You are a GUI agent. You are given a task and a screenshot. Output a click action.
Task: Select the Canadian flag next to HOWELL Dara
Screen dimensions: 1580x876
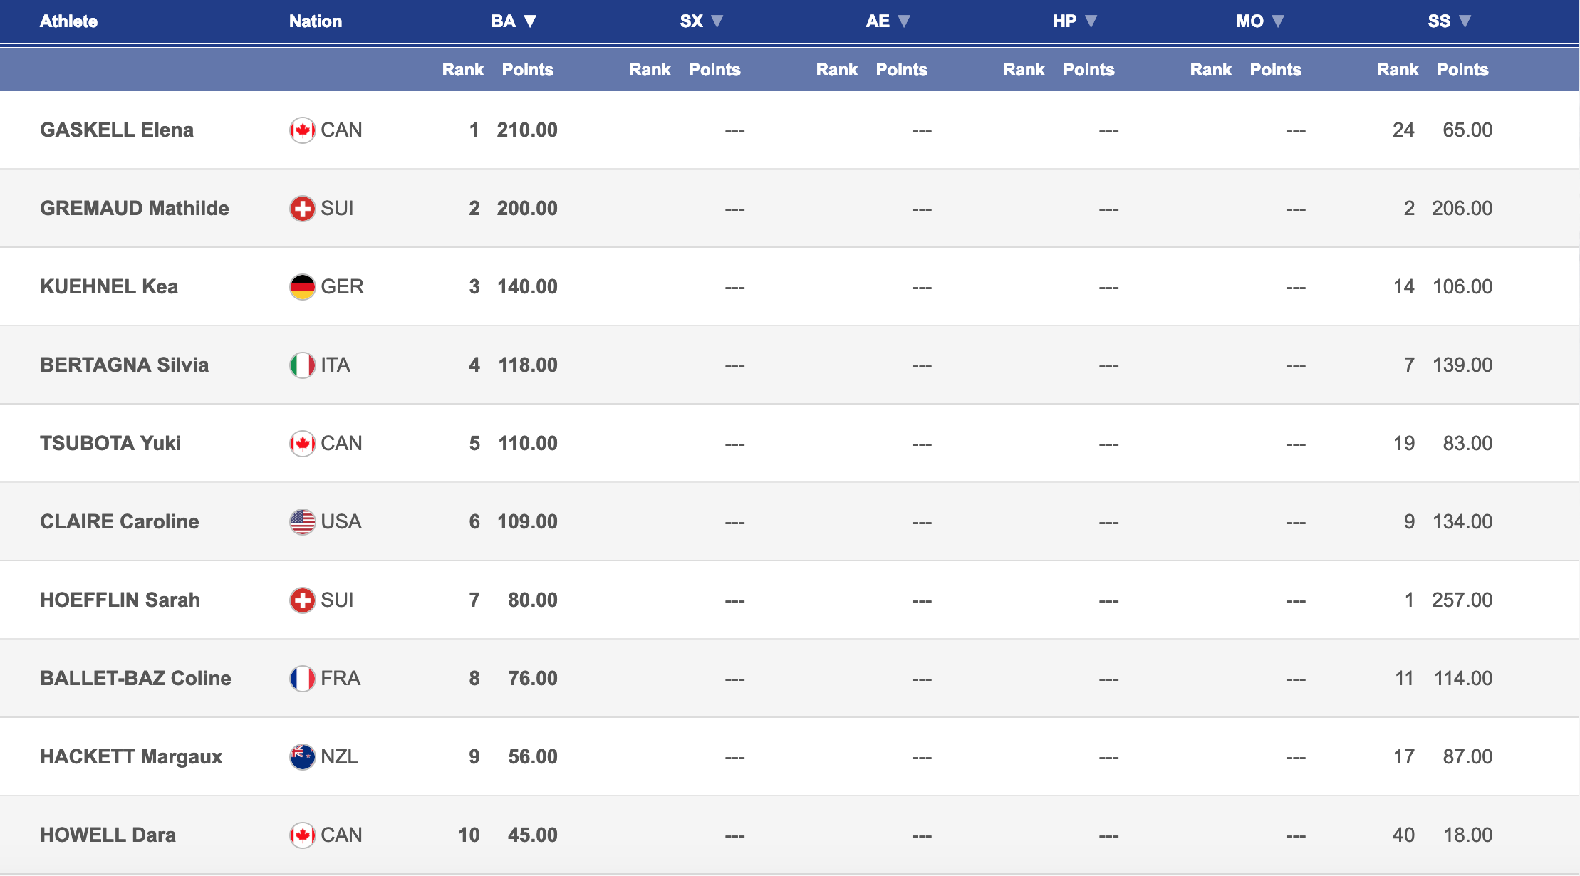click(303, 835)
